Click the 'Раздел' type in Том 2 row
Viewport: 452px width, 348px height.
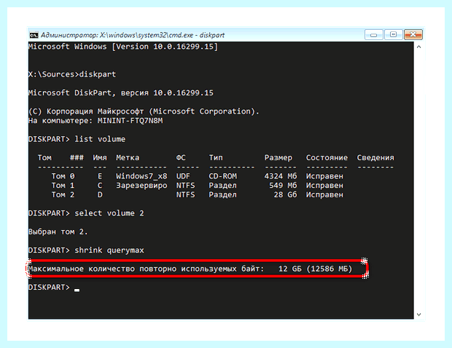[x=223, y=195]
